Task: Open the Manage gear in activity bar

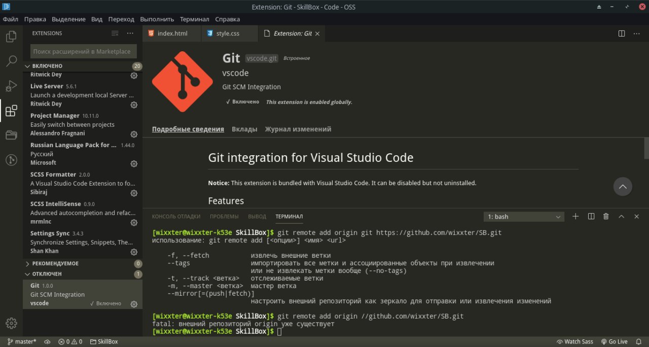Action: pos(11,323)
